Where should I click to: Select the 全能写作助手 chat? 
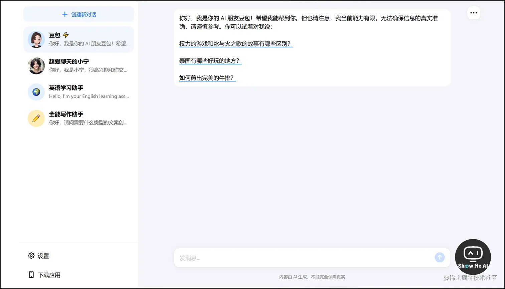click(78, 119)
